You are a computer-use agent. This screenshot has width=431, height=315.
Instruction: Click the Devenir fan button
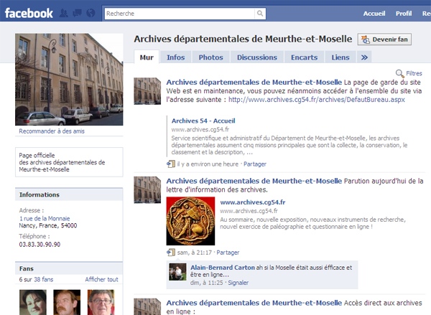click(x=384, y=39)
